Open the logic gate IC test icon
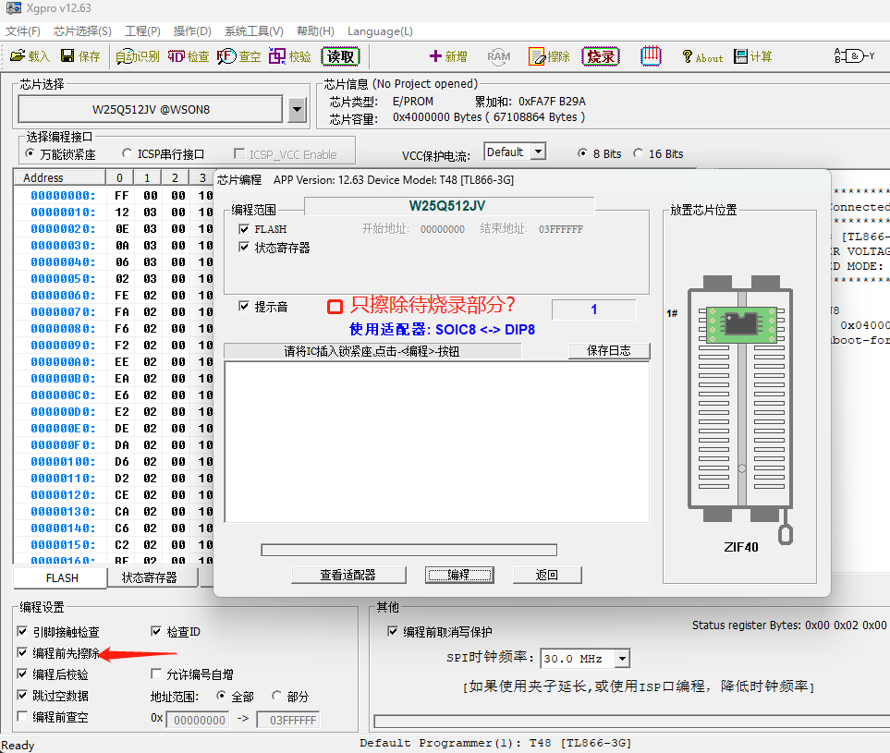890x753 pixels. 854,56
